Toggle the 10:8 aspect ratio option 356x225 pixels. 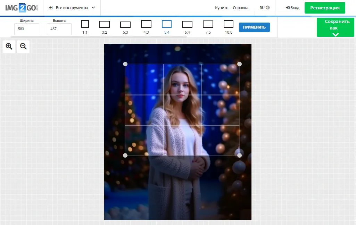[229, 24]
